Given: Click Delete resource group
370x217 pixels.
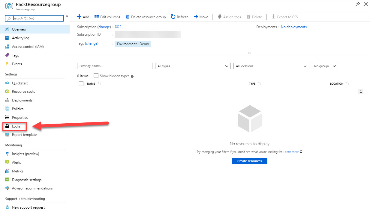Looking at the screenshot, I should [146, 17].
